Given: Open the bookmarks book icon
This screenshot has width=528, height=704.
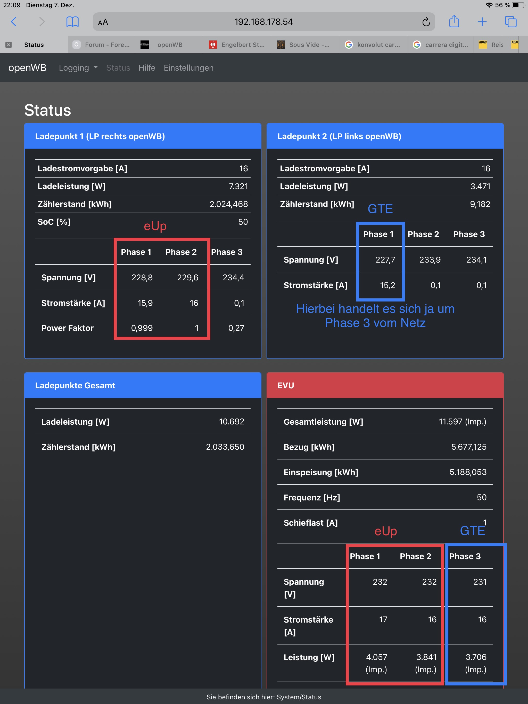Looking at the screenshot, I should (72, 22).
